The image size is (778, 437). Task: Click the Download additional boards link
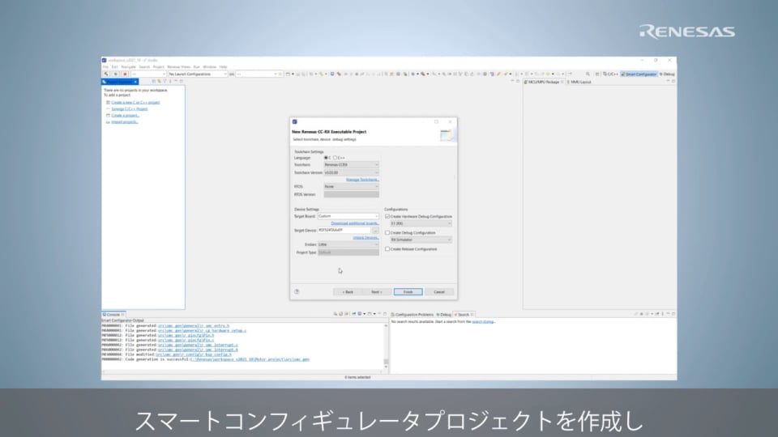pos(355,223)
